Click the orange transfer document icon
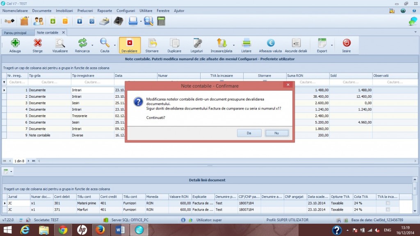Viewport: 420px width, 236px height. (65, 21)
